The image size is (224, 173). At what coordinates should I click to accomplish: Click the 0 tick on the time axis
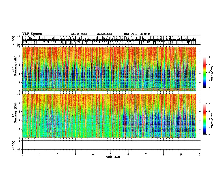pos(22,154)
